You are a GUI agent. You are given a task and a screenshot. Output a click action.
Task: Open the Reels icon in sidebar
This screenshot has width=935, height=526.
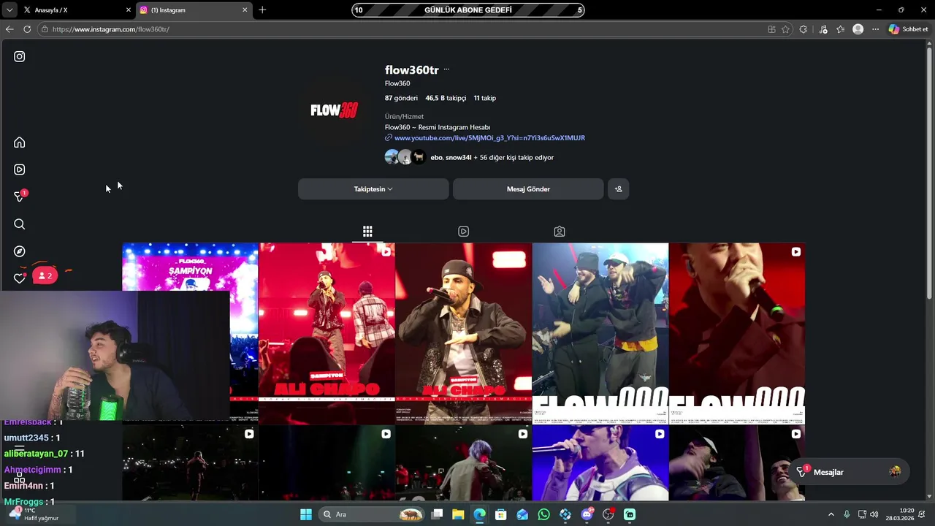pos(20,169)
